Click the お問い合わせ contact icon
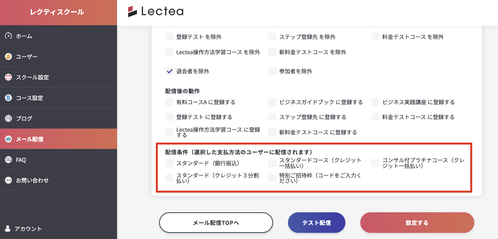This screenshot has width=498, height=239. tap(8, 180)
